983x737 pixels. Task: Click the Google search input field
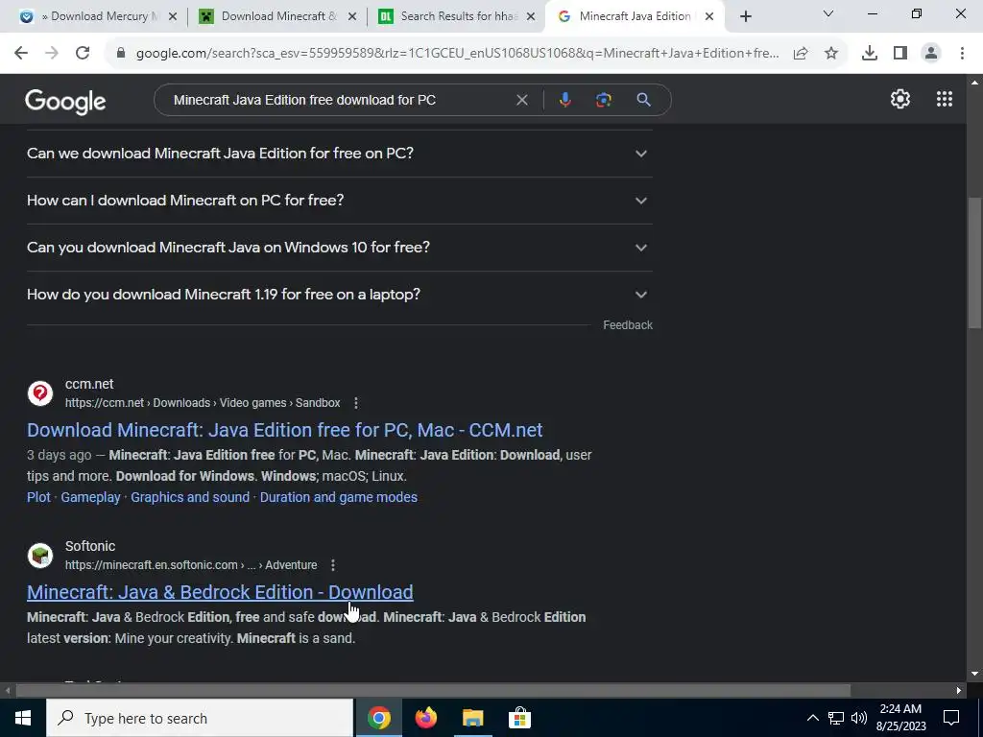[339, 100]
